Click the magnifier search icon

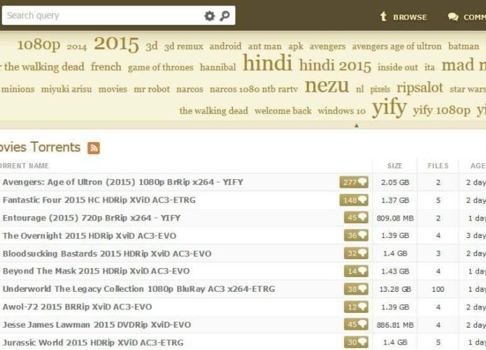click(x=224, y=15)
